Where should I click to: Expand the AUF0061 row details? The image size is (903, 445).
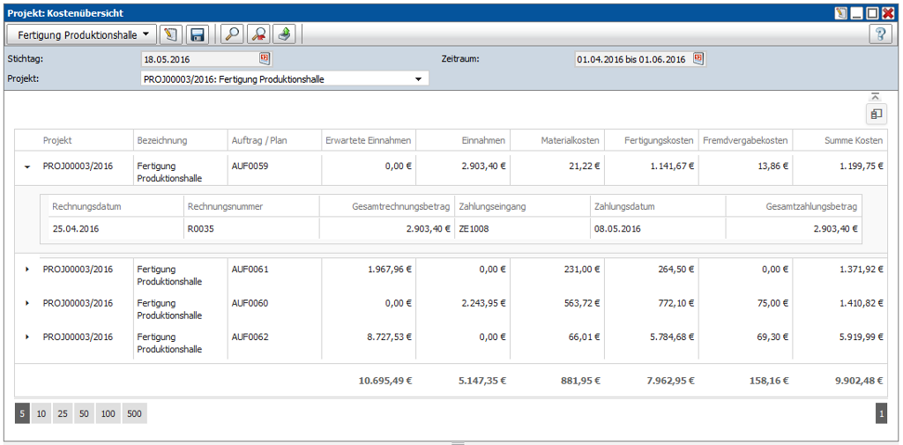[27, 269]
